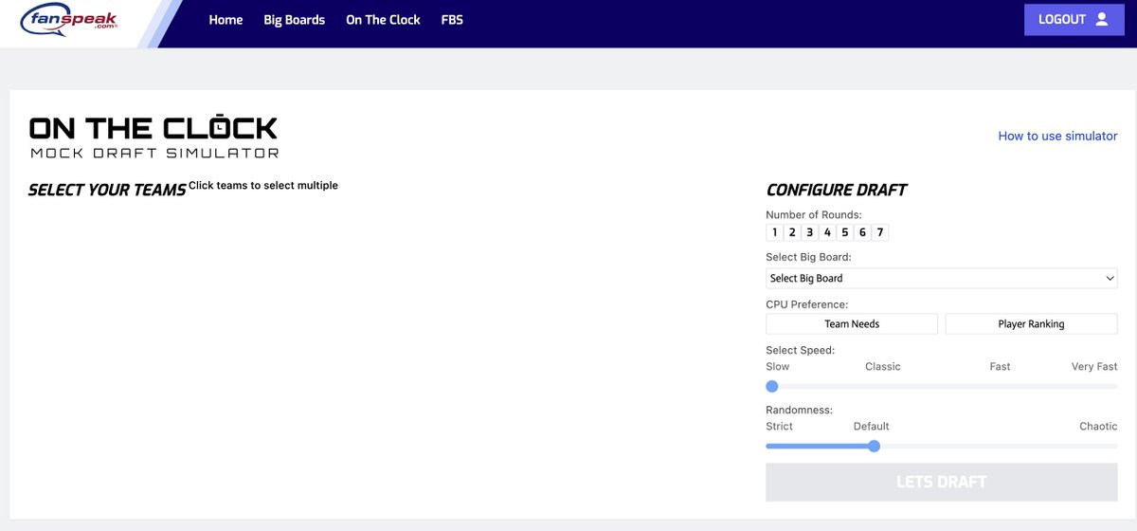
Task: Click the Fanspeak logo
Action: 71,20
